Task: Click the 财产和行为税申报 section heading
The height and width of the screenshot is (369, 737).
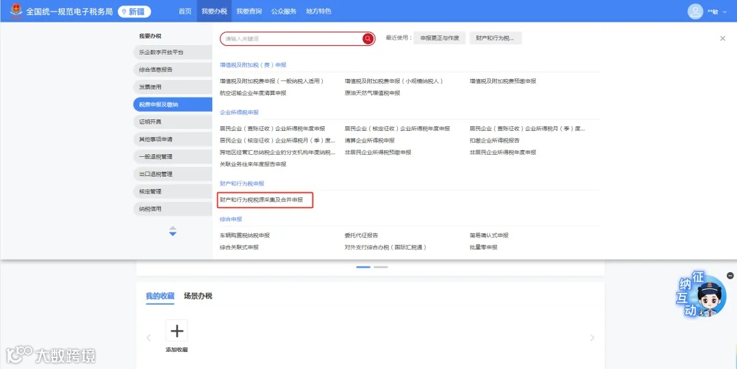Action: pos(242,183)
